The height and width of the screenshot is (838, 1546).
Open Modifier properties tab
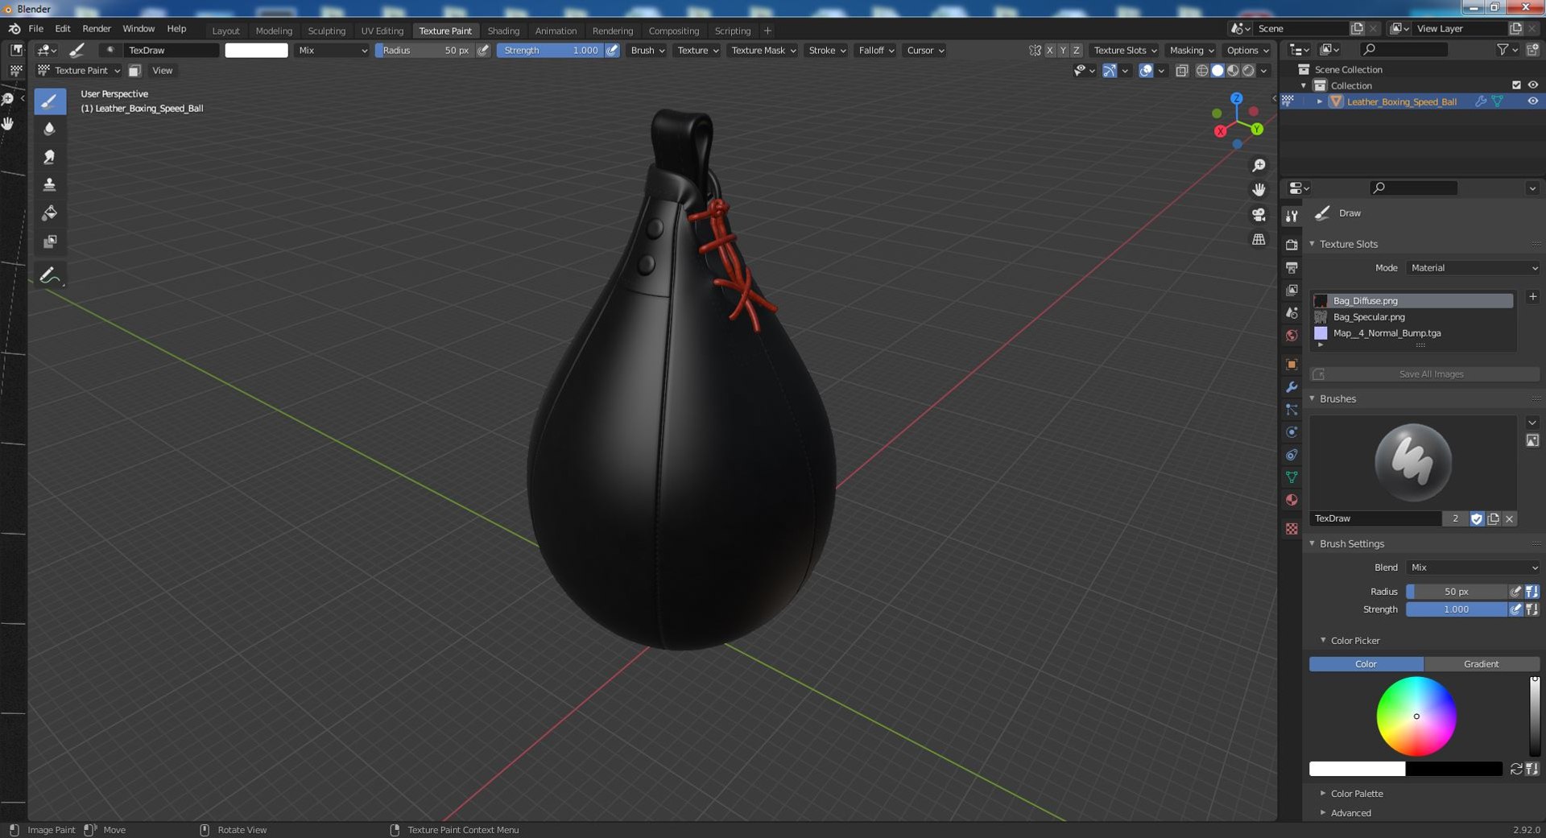pos(1292,387)
